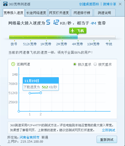Viewport: 125px width, 146px height.
Task: Click the 1M宽带 scale label
Action: point(46,44)
